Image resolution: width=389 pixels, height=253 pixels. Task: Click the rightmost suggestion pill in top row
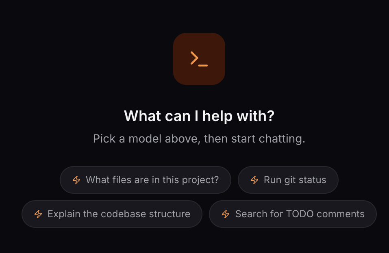point(288,180)
